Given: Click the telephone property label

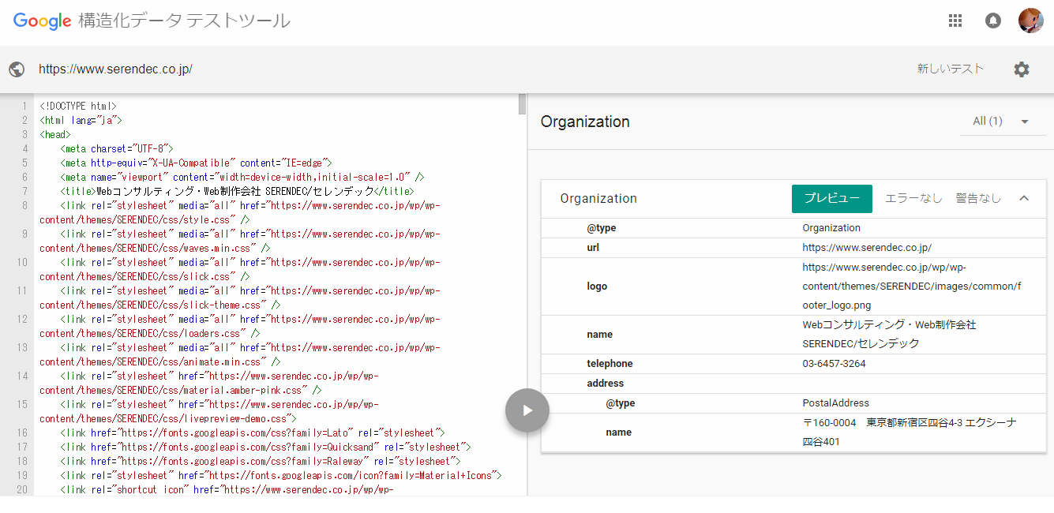Looking at the screenshot, I should 610,364.
